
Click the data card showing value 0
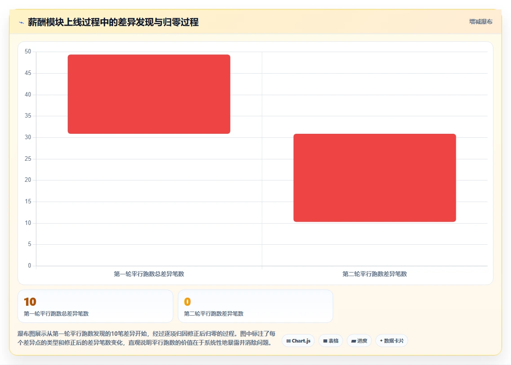(255, 306)
